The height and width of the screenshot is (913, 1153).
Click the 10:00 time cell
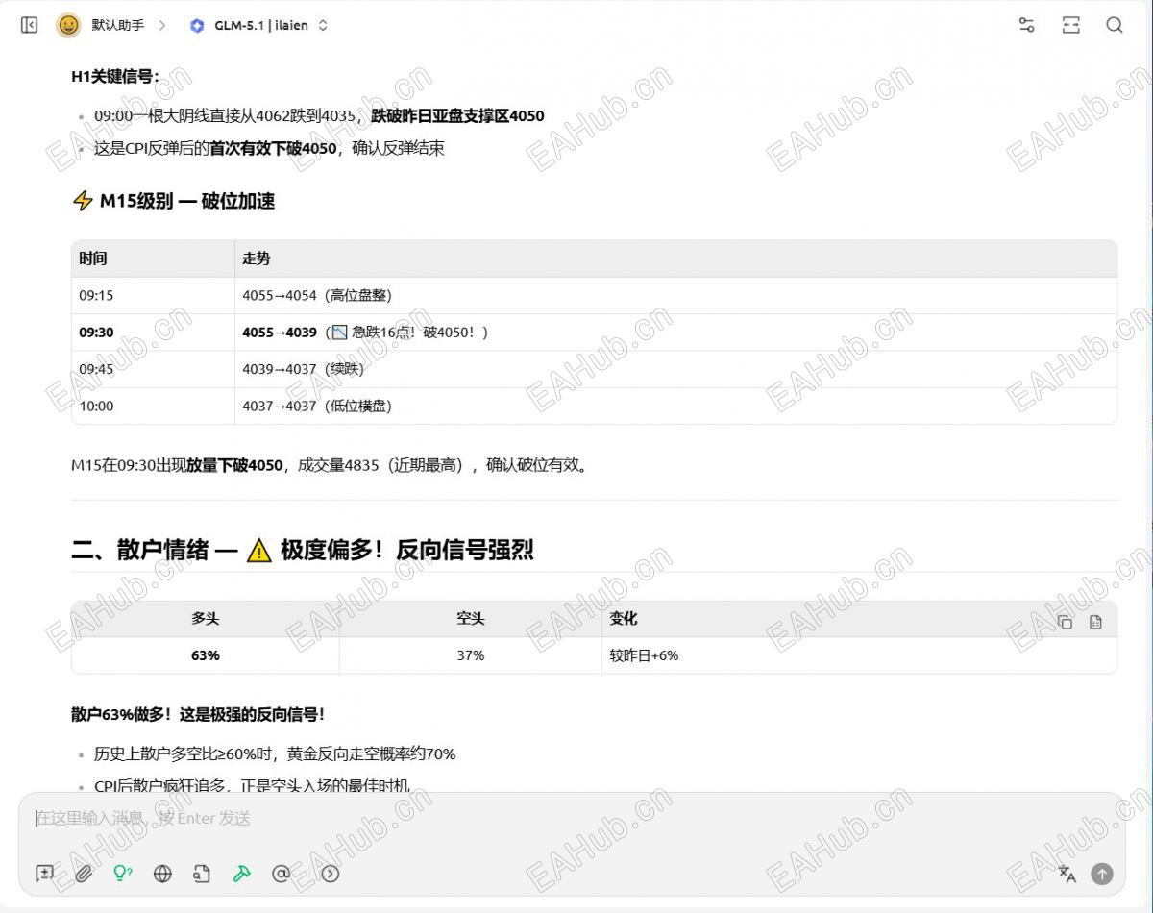[x=153, y=406]
